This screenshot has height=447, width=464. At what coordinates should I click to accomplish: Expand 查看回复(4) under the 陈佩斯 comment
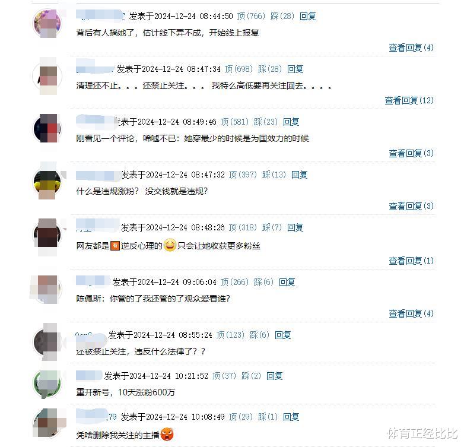click(x=411, y=313)
